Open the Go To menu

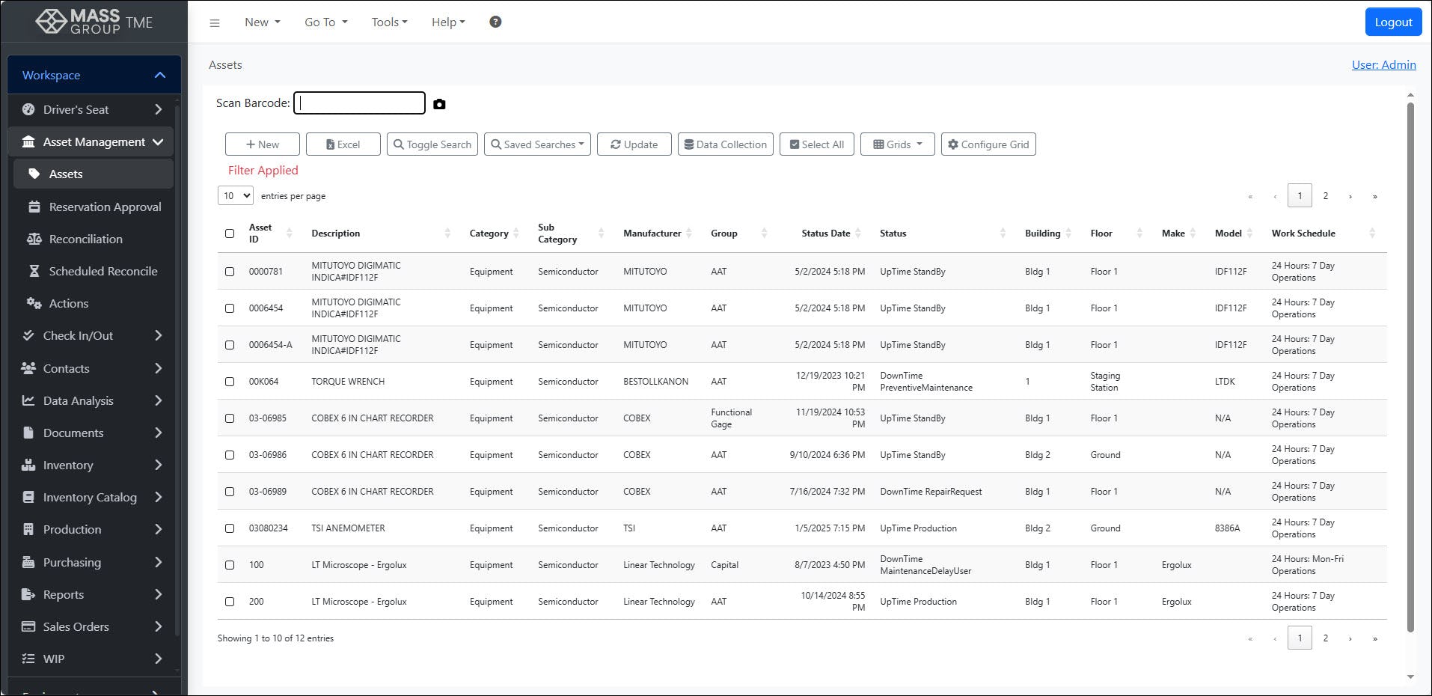pyautogui.click(x=325, y=22)
